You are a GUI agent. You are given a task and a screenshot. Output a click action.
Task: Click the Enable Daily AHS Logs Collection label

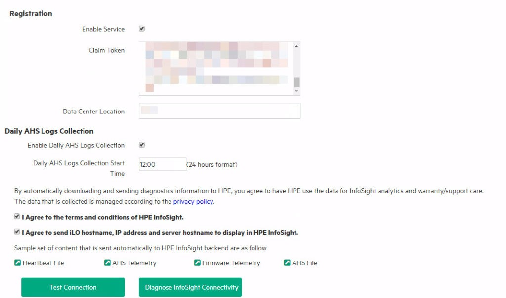[76, 145]
